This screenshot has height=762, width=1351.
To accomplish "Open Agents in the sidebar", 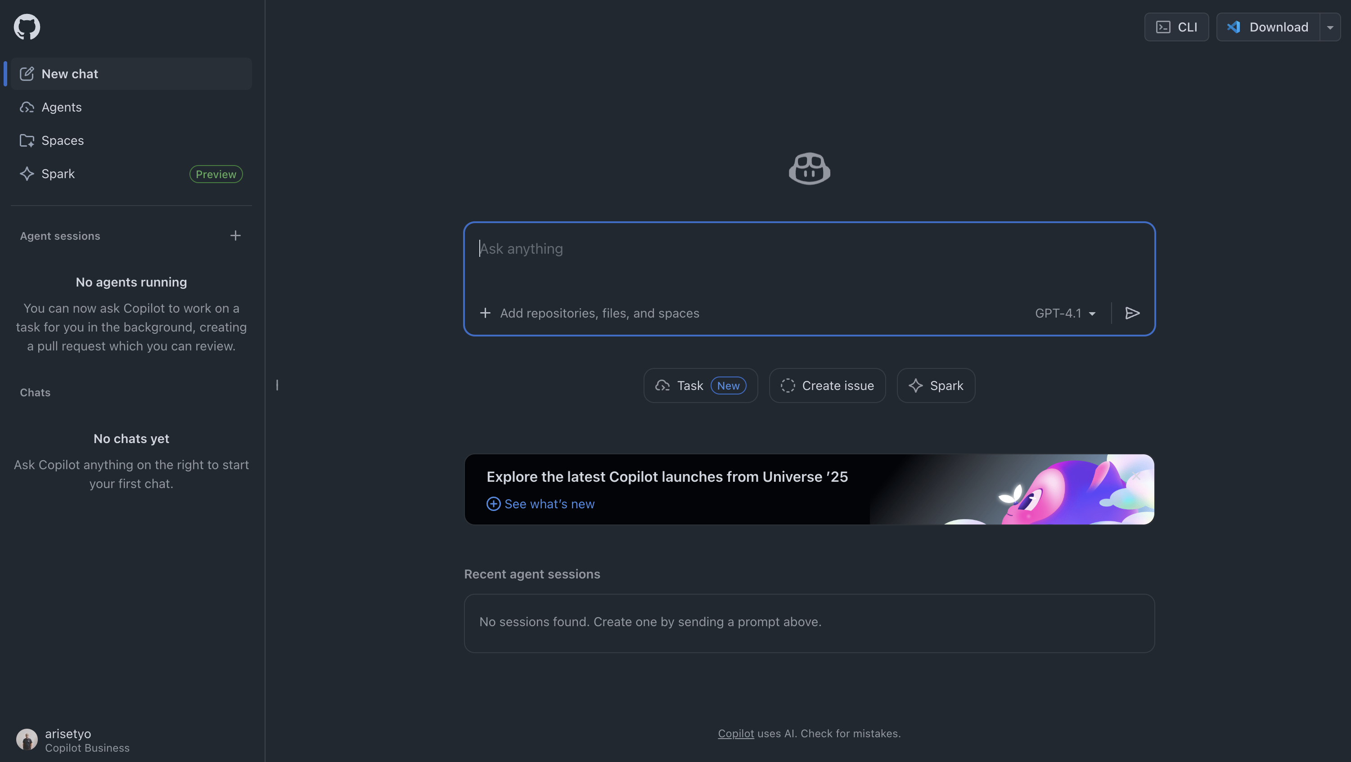I will (61, 108).
